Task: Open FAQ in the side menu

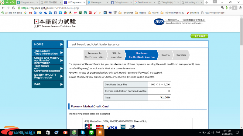Action: click(x=48, y=84)
